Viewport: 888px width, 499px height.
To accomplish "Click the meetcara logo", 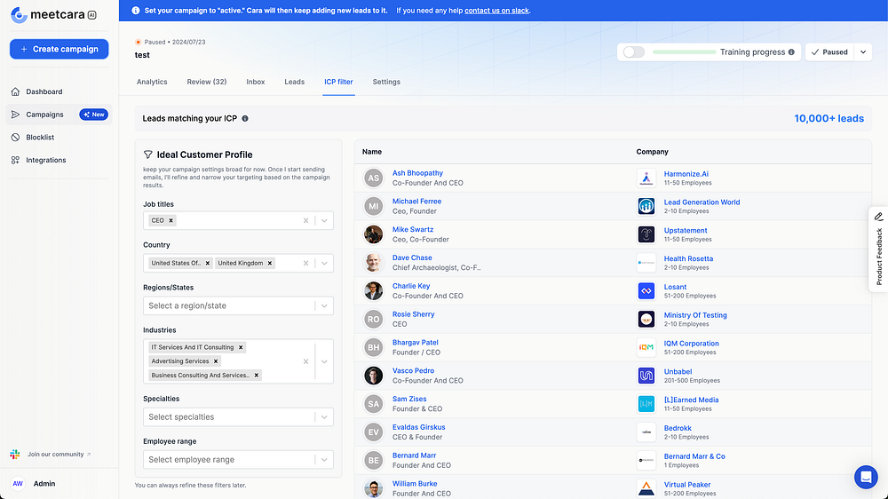I will point(53,15).
